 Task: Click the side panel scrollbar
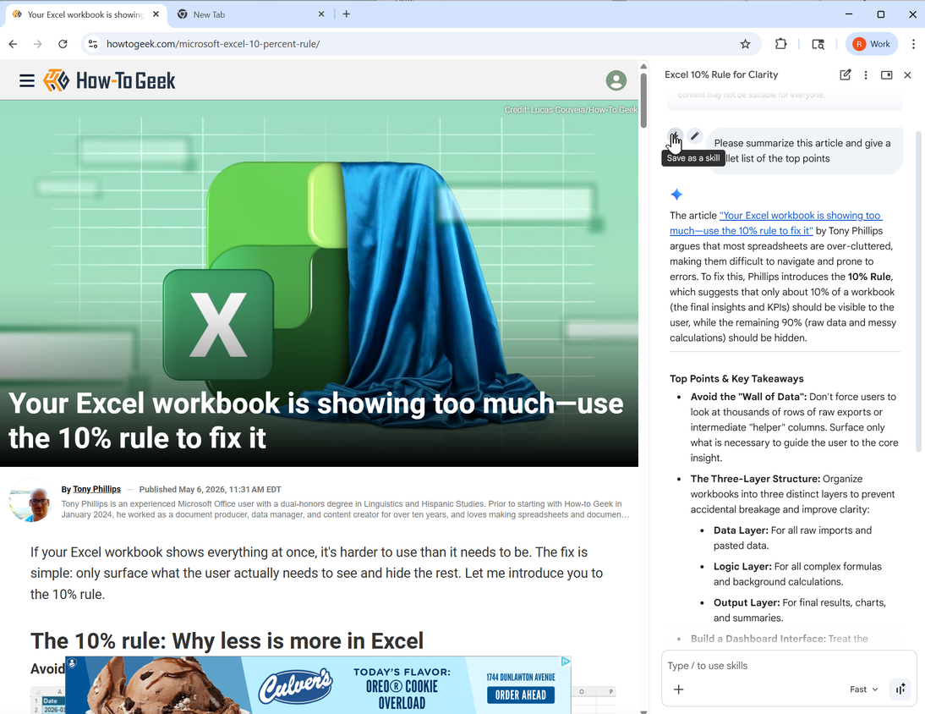[x=918, y=292]
